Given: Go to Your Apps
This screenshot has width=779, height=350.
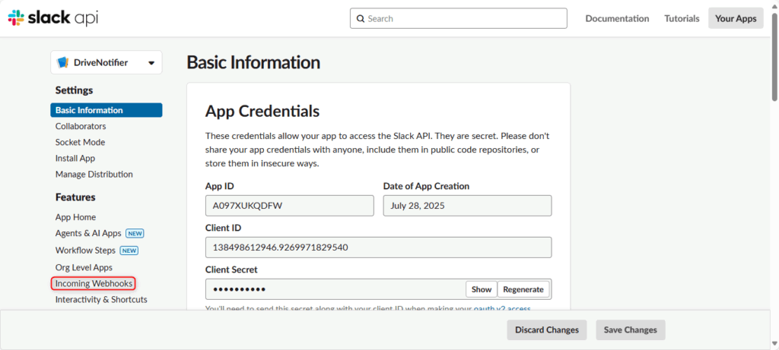Looking at the screenshot, I should [736, 18].
